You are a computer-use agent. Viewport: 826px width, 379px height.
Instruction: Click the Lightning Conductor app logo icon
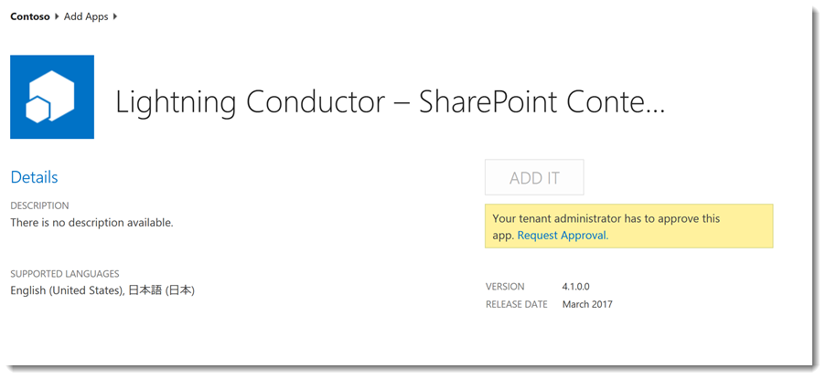click(x=52, y=97)
